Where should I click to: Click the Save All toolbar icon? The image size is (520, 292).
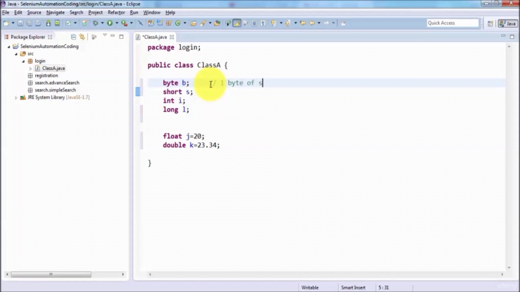[x=29, y=23]
